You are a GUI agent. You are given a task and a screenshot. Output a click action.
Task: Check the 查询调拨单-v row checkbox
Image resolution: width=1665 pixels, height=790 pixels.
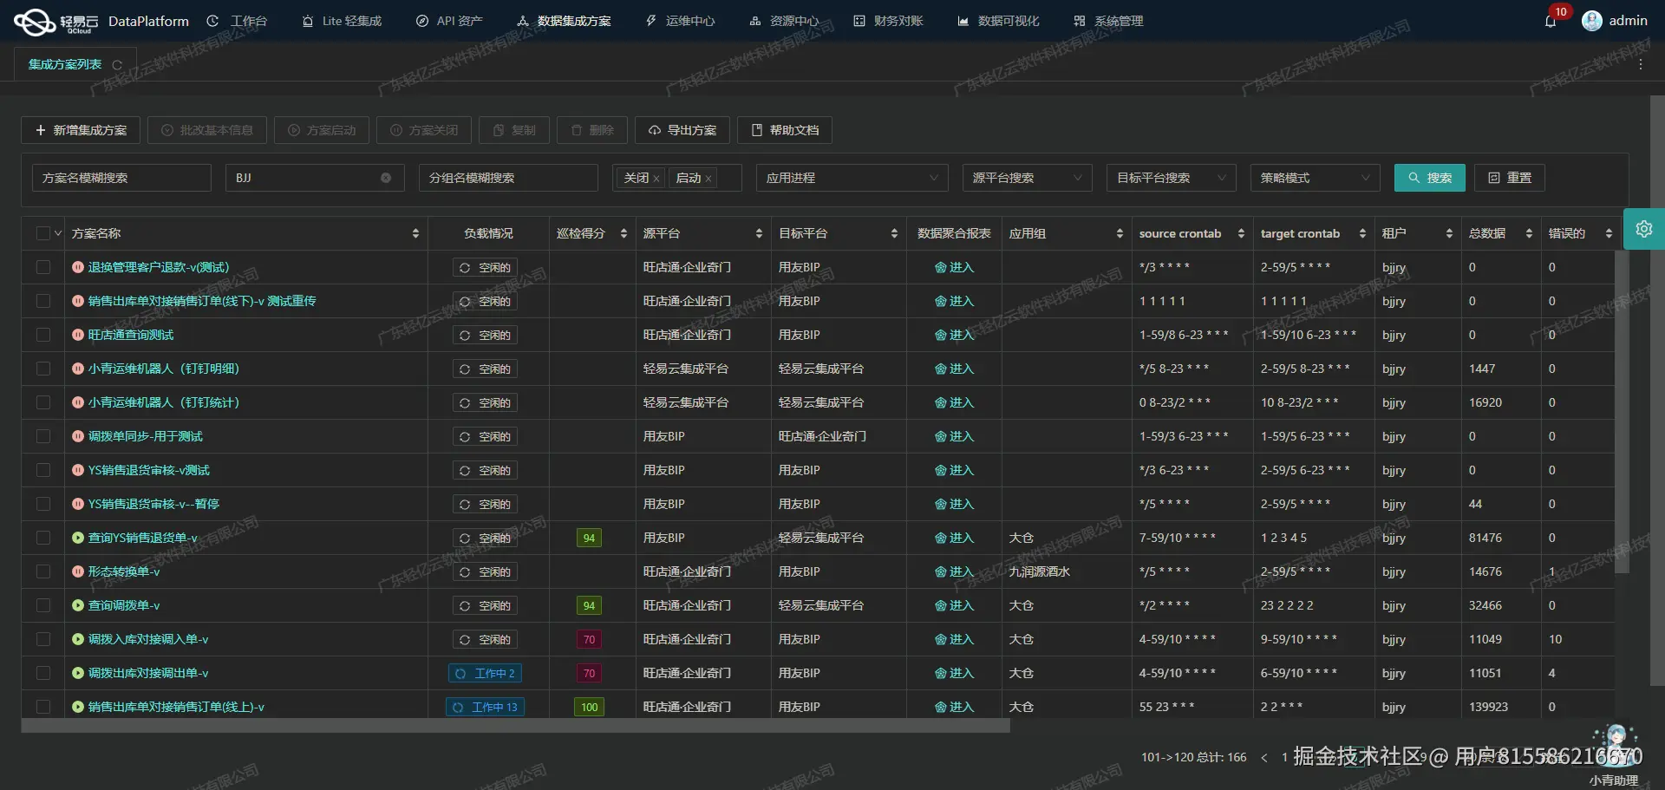pyautogui.click(x=43, y=605)
